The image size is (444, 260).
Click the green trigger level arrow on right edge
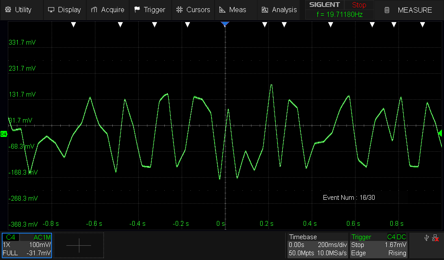(x=440, y=133)
